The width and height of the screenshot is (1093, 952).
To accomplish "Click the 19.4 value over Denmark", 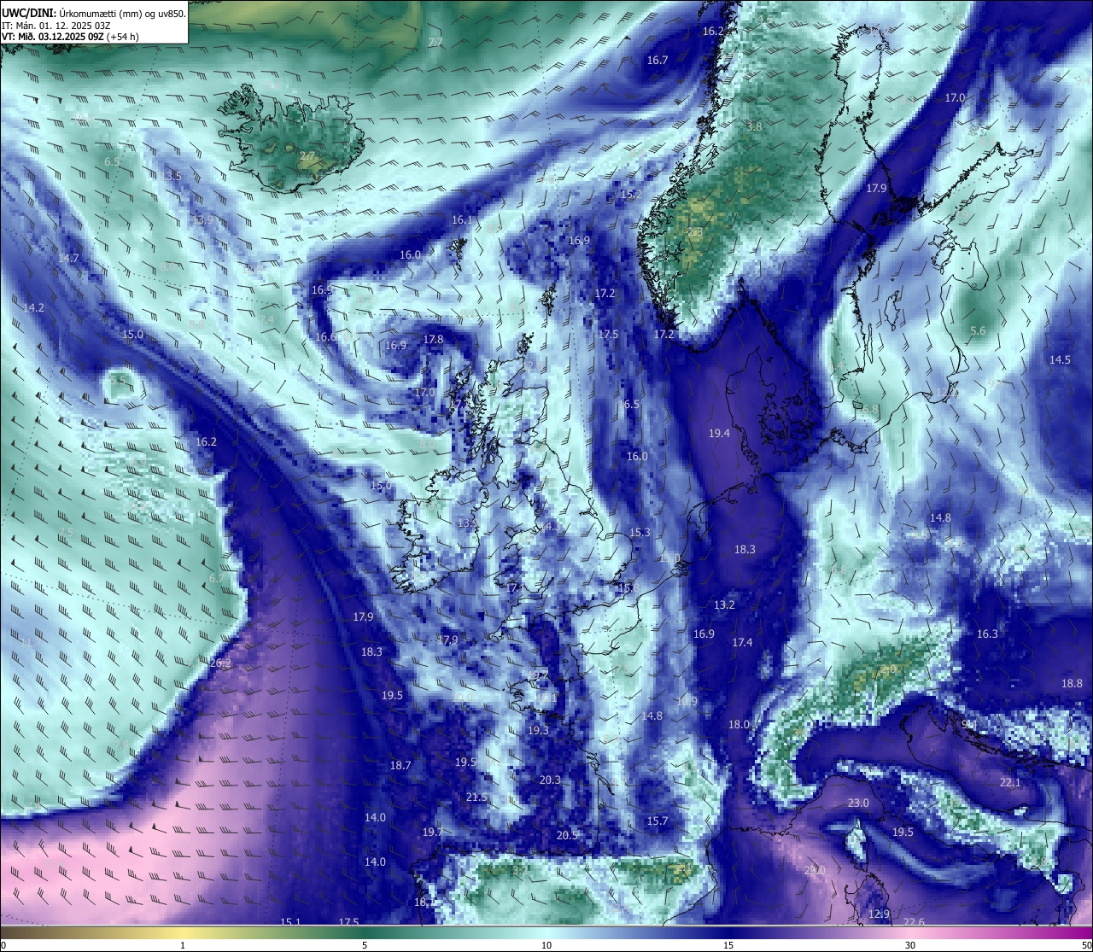I will (719, 434).
